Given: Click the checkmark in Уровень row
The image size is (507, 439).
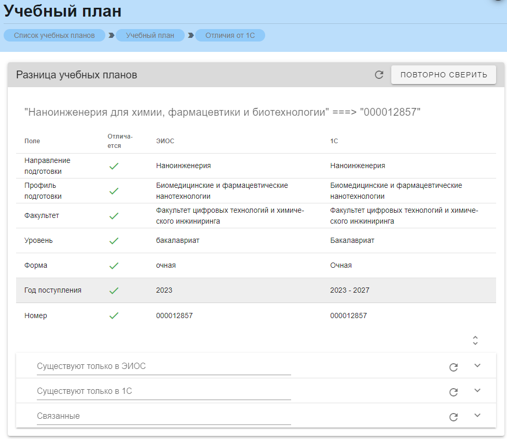Looking at the screenshot, I should pyautogui.click(x=114, y=241).
